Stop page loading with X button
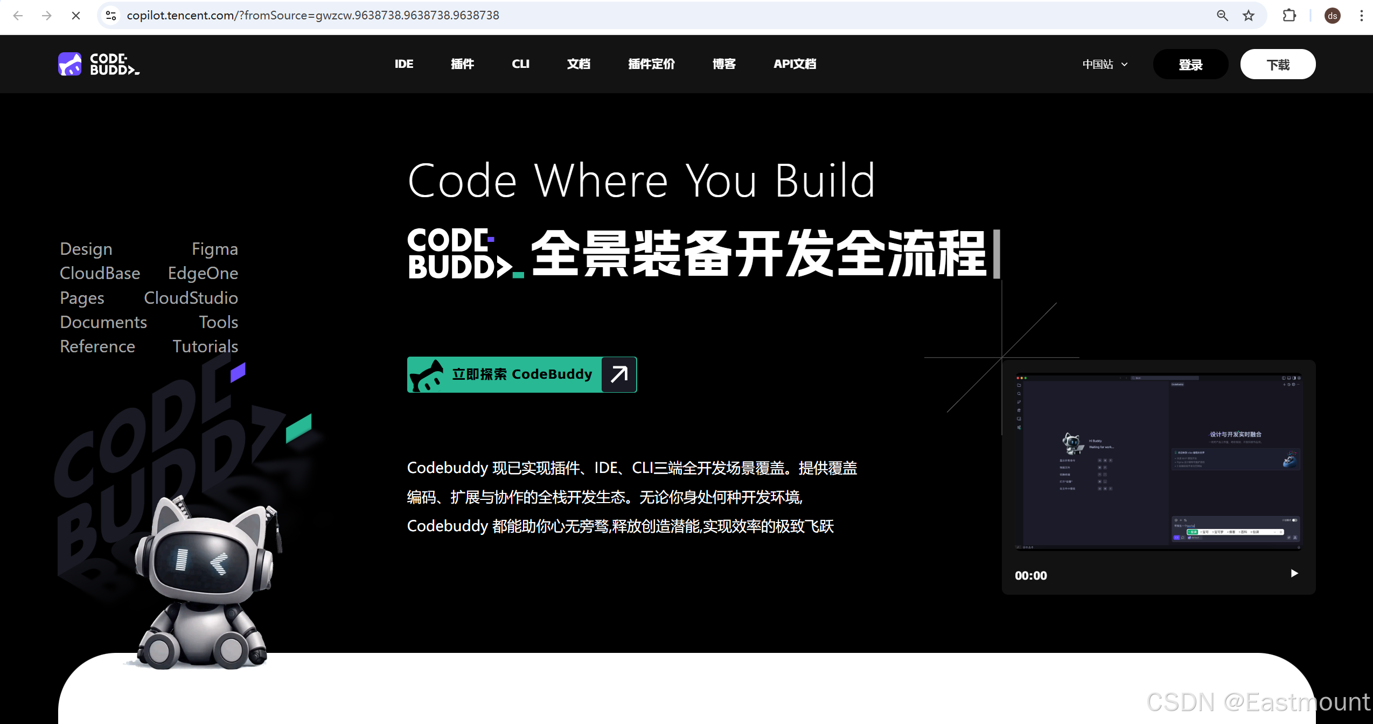 [x=76, y=16]
